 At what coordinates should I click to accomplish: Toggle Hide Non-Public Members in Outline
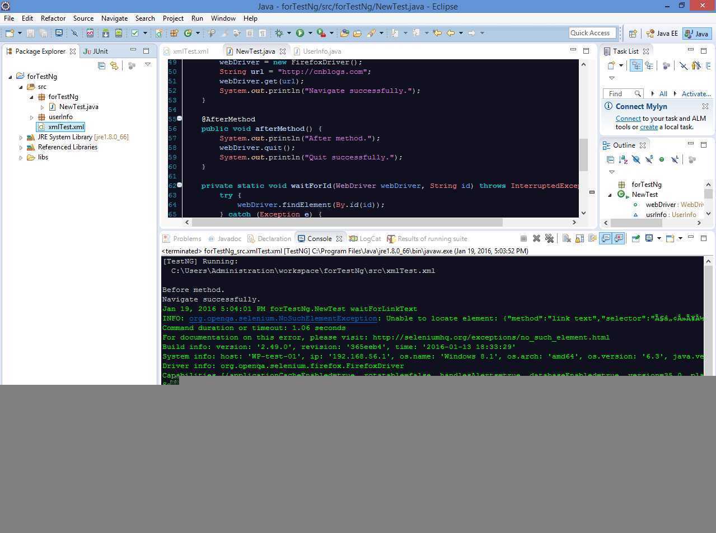pyautogui.click(x=662, y=159)
